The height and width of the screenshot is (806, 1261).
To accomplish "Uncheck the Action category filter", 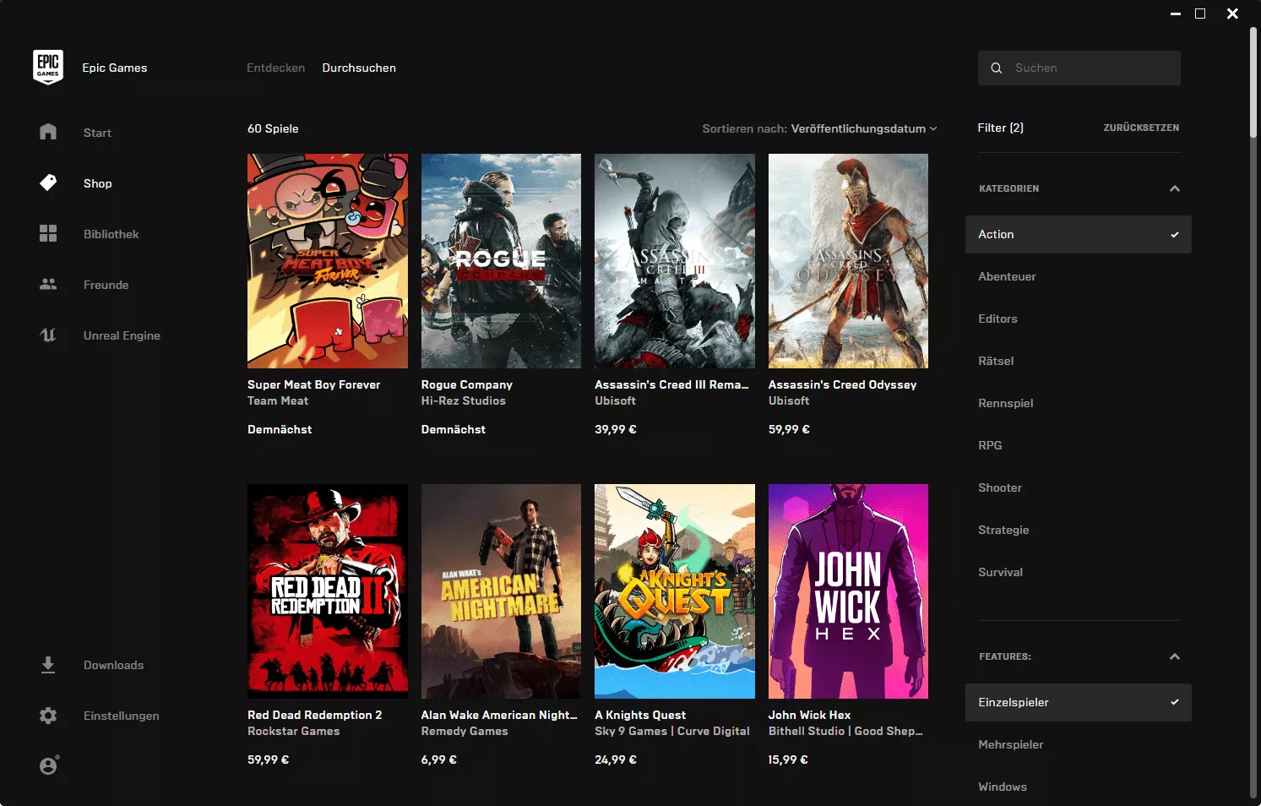I will tap(1078, 234).
